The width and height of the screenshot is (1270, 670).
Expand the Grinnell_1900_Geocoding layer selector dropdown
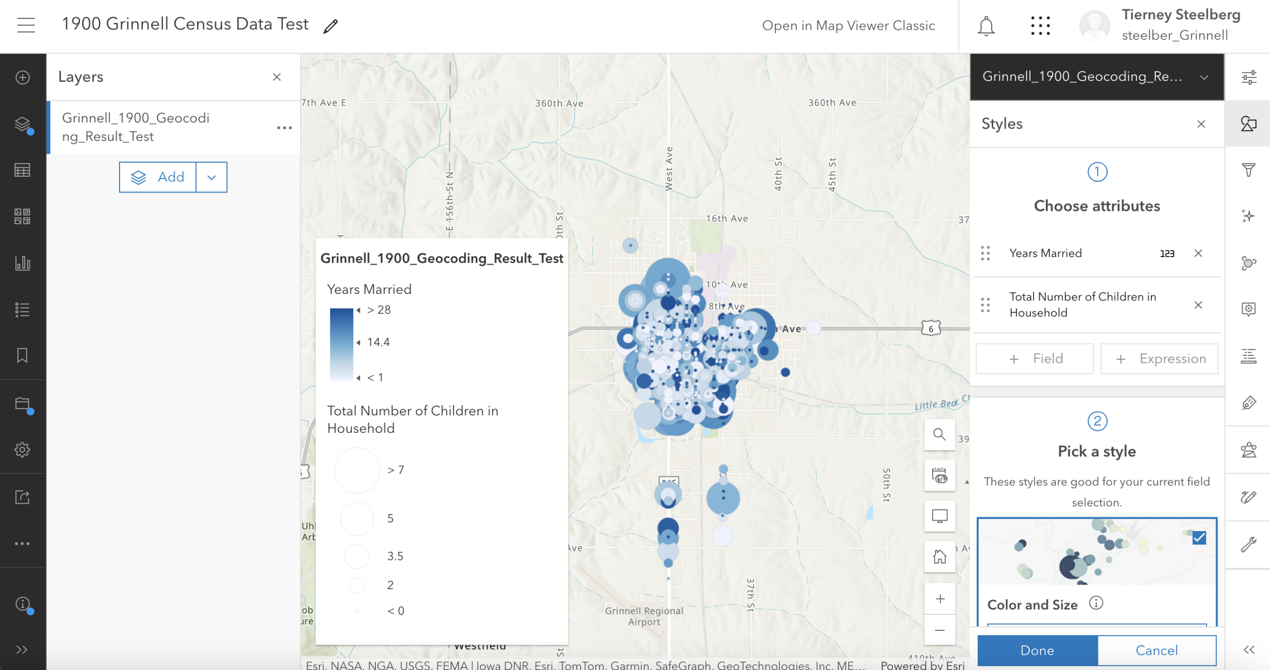click(x=1204, y=77)
